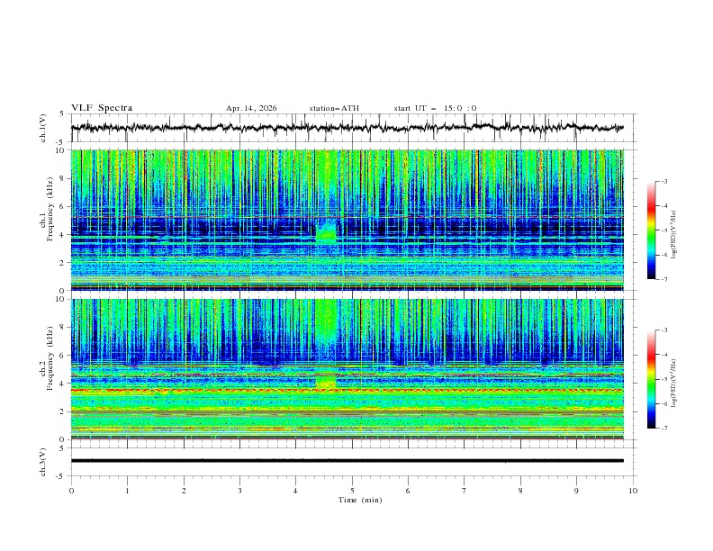Click the ch.1 color bar 'log(PSD)(V²/Hz)' label
This screenshot has height=551, width=713.
[673, 235]
